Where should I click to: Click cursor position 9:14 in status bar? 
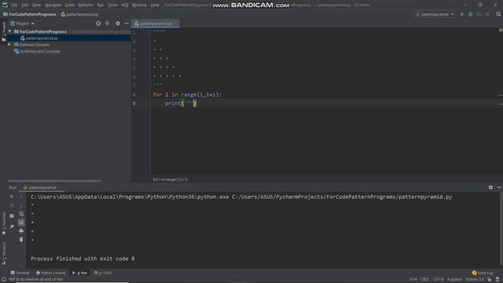(413, 280)
